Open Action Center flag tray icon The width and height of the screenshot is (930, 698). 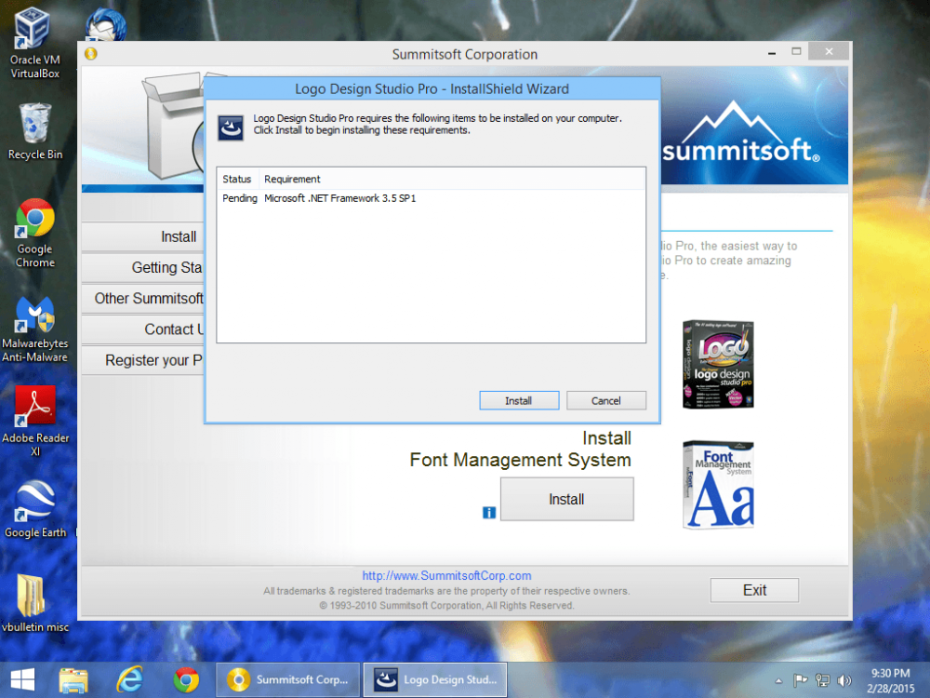click(x=800, y=680)
